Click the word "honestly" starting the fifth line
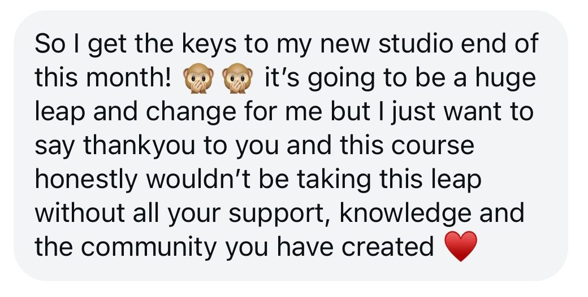The image size is (588, 297). click(x=87, y=180)
